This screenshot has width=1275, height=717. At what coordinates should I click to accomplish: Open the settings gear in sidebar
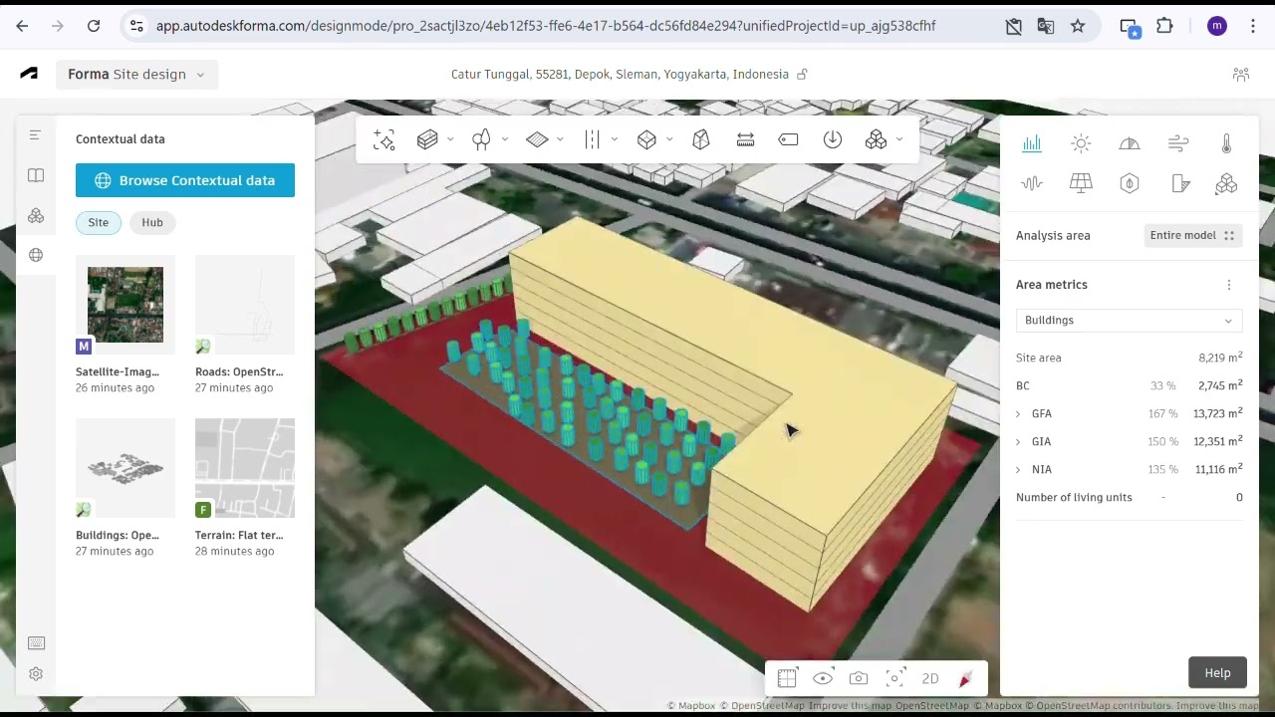click(x=36, y=674)
